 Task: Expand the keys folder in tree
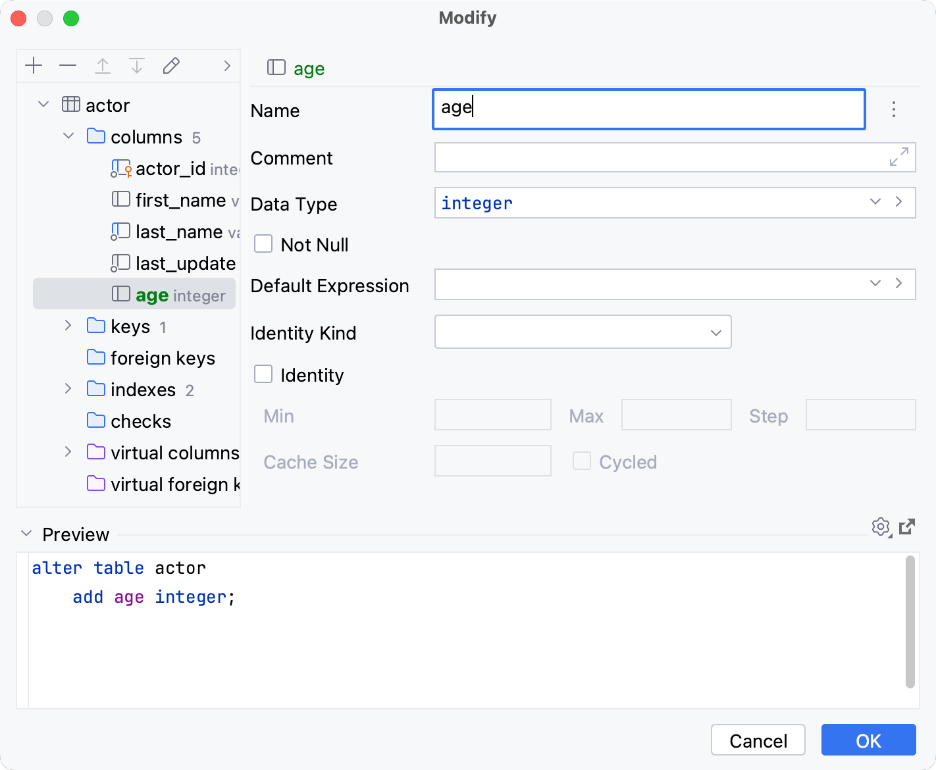(68, 326)
